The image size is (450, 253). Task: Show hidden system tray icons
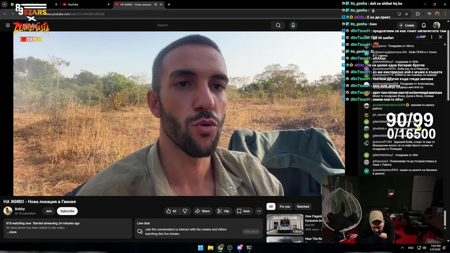(402, 248)
